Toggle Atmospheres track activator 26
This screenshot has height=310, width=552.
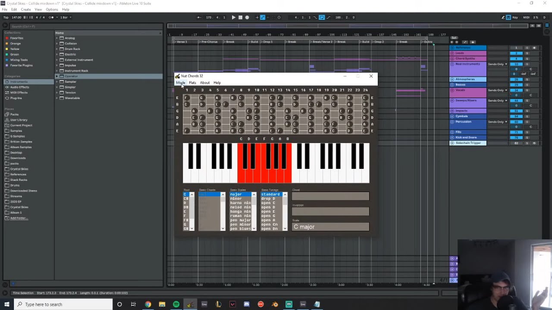tap(516, 79)
